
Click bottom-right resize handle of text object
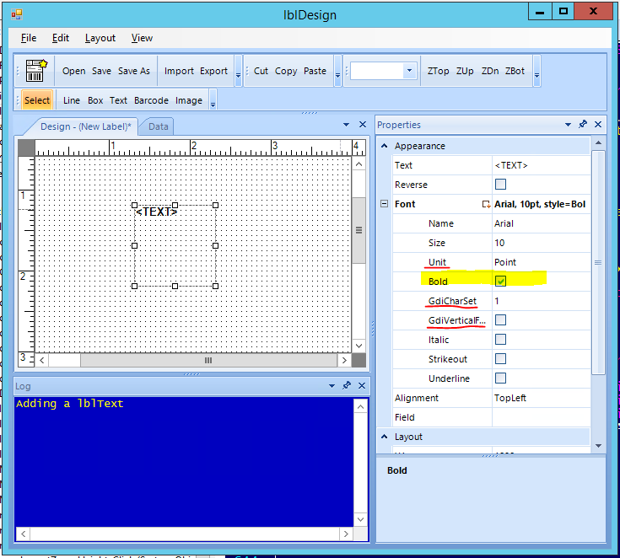coord(215,286)
